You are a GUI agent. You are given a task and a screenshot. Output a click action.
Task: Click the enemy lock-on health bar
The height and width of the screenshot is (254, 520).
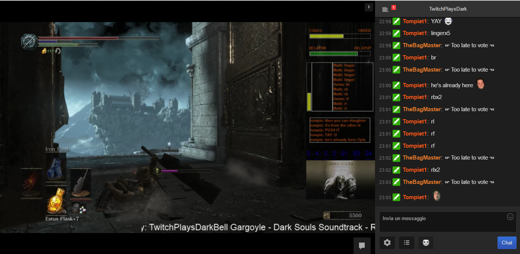[x=184, y=171]
